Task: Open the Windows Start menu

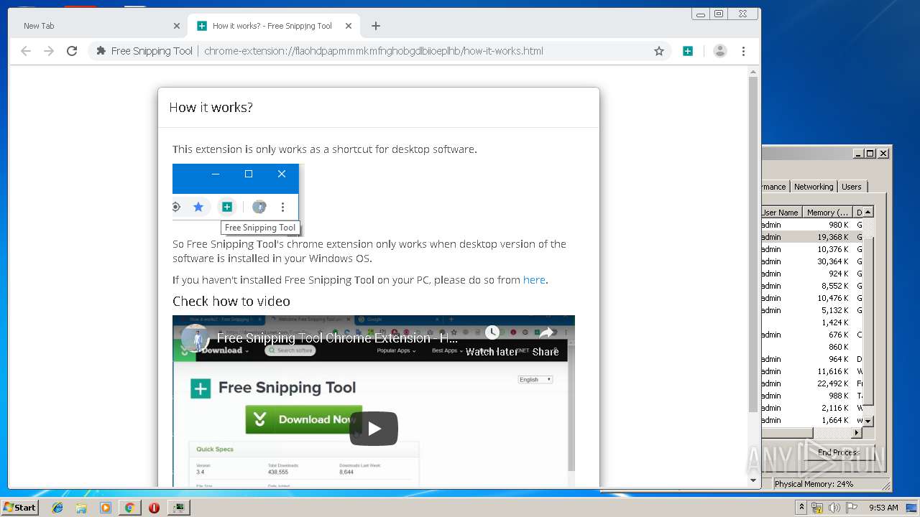Action: pos(20,507)
